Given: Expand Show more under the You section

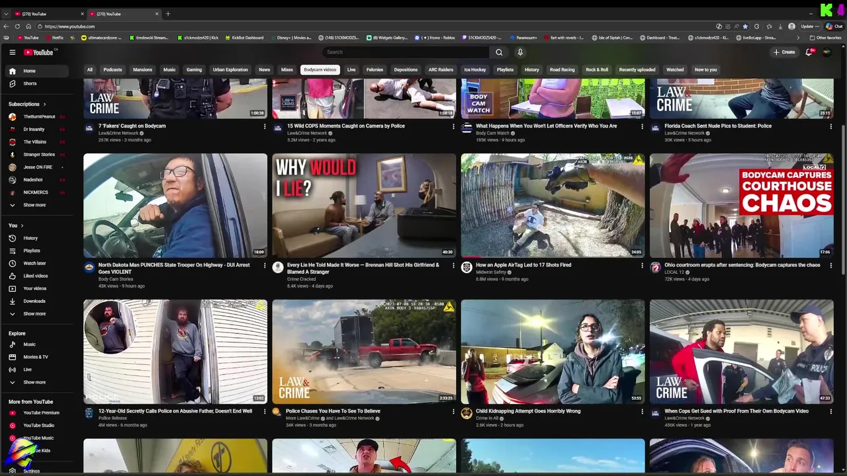Looking at the screenshot, I should pos(34,313).
